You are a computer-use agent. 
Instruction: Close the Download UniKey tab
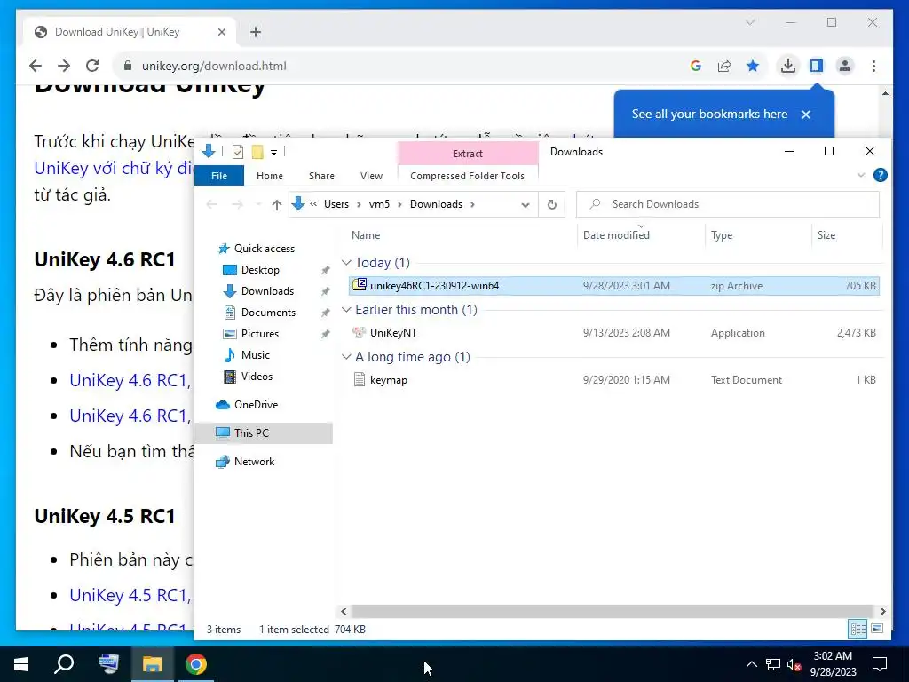tap(221, 32)
